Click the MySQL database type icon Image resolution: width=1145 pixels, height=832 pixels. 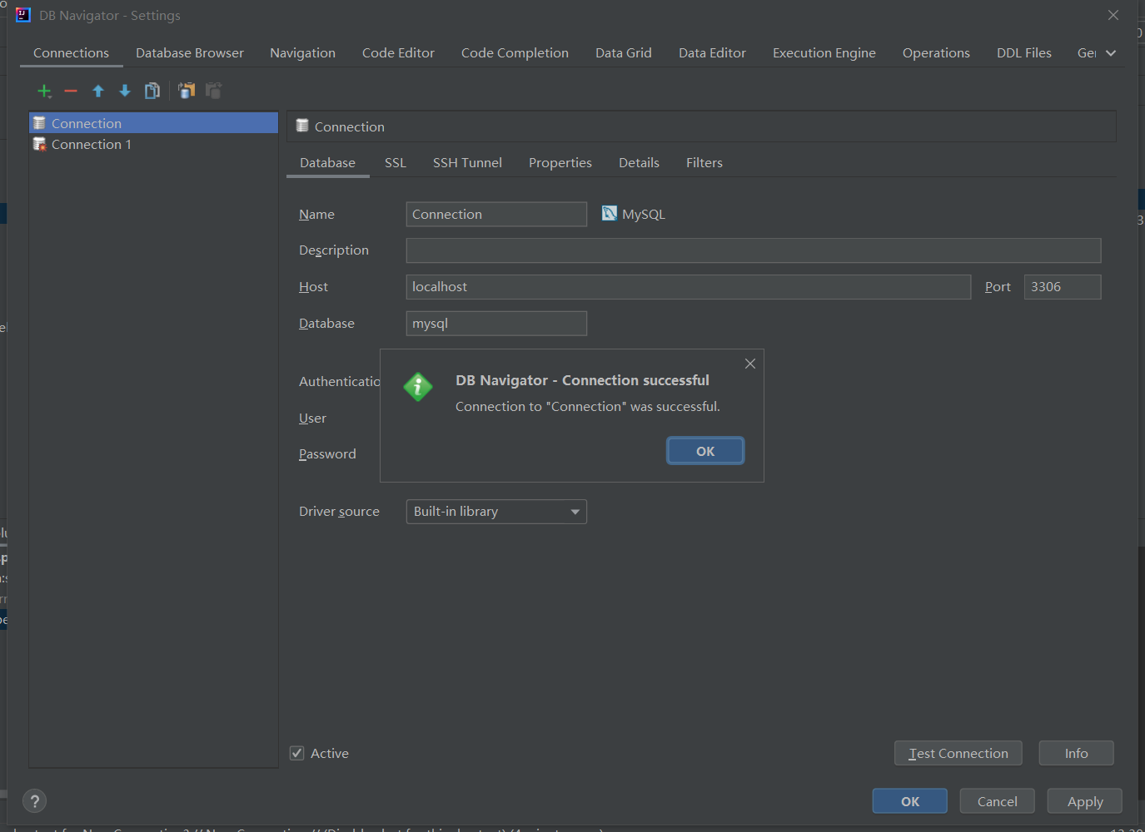[x=609, y=213]
